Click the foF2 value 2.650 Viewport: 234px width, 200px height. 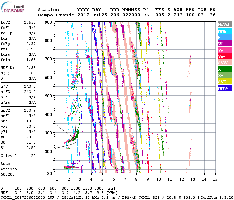(x=30, y=22)
